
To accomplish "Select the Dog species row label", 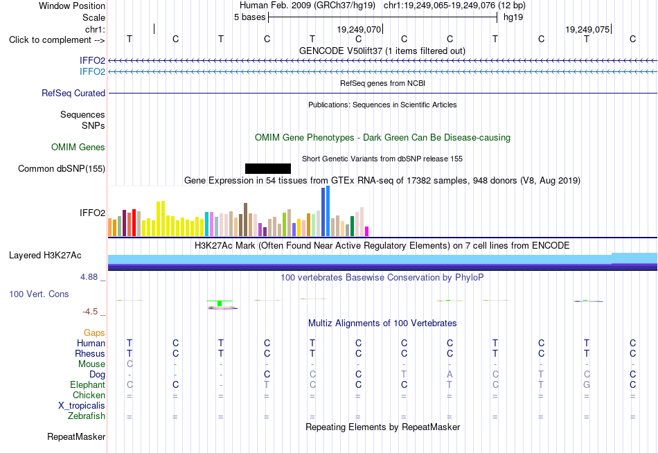I will pyautogui.click(x=97, y=374).
